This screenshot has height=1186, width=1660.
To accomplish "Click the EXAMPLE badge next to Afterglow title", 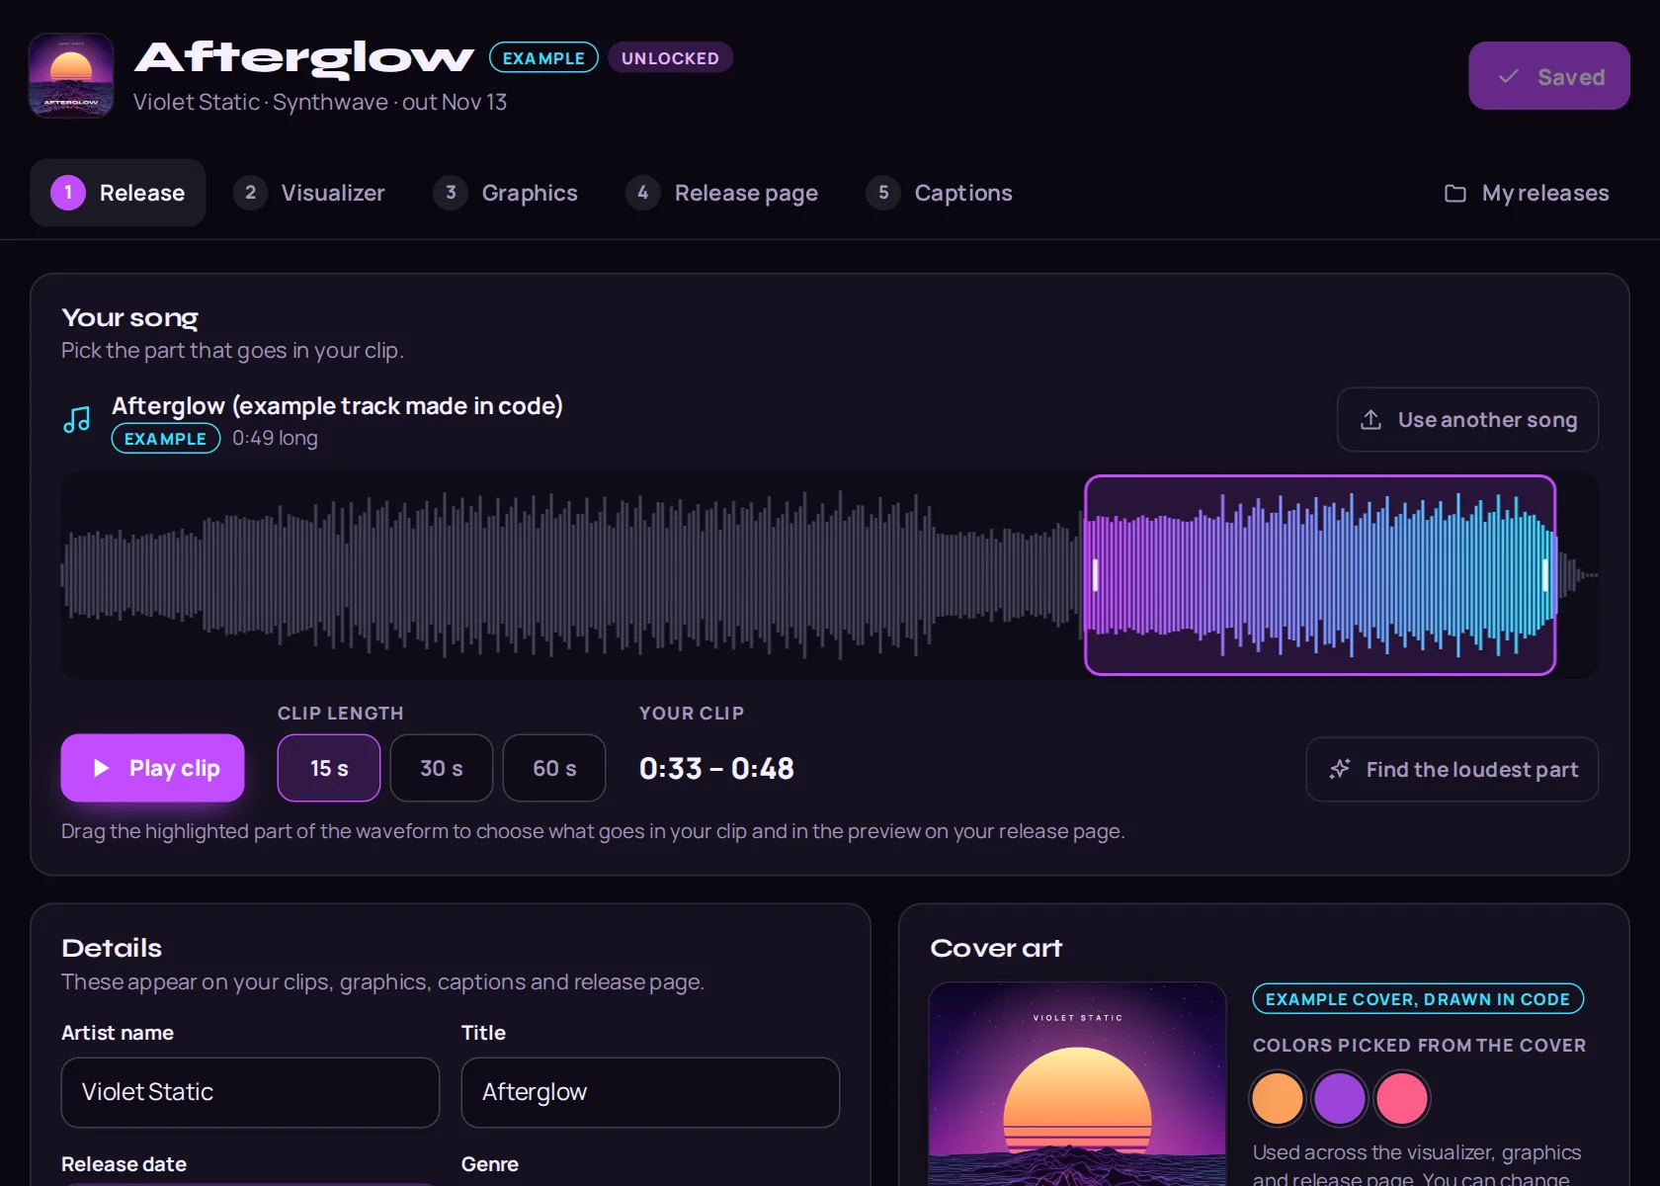I will point(543,58).
